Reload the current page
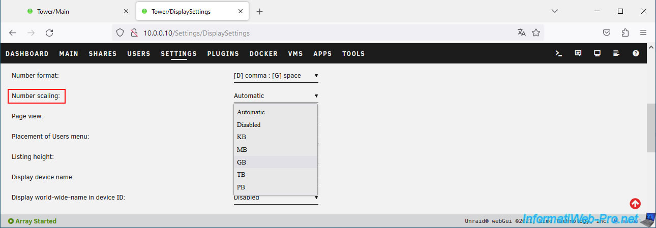The width and height of the screenshot is (656, 228). point(49,32)
